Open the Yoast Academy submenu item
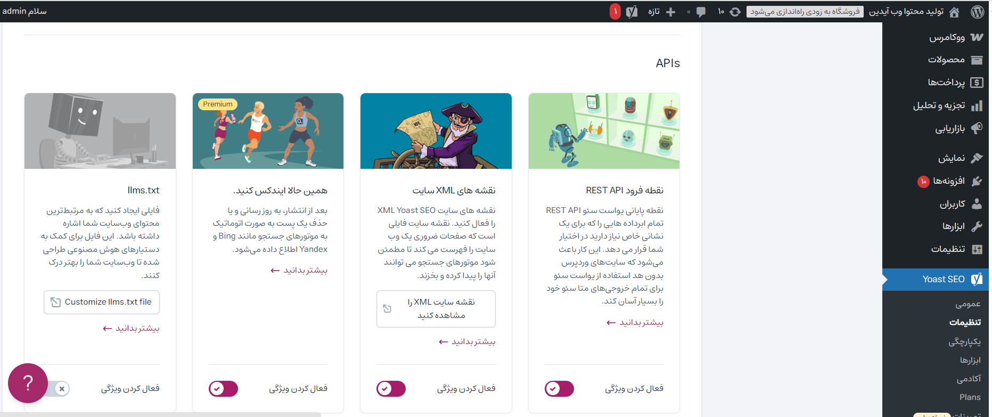 click(x=969, y=379)
